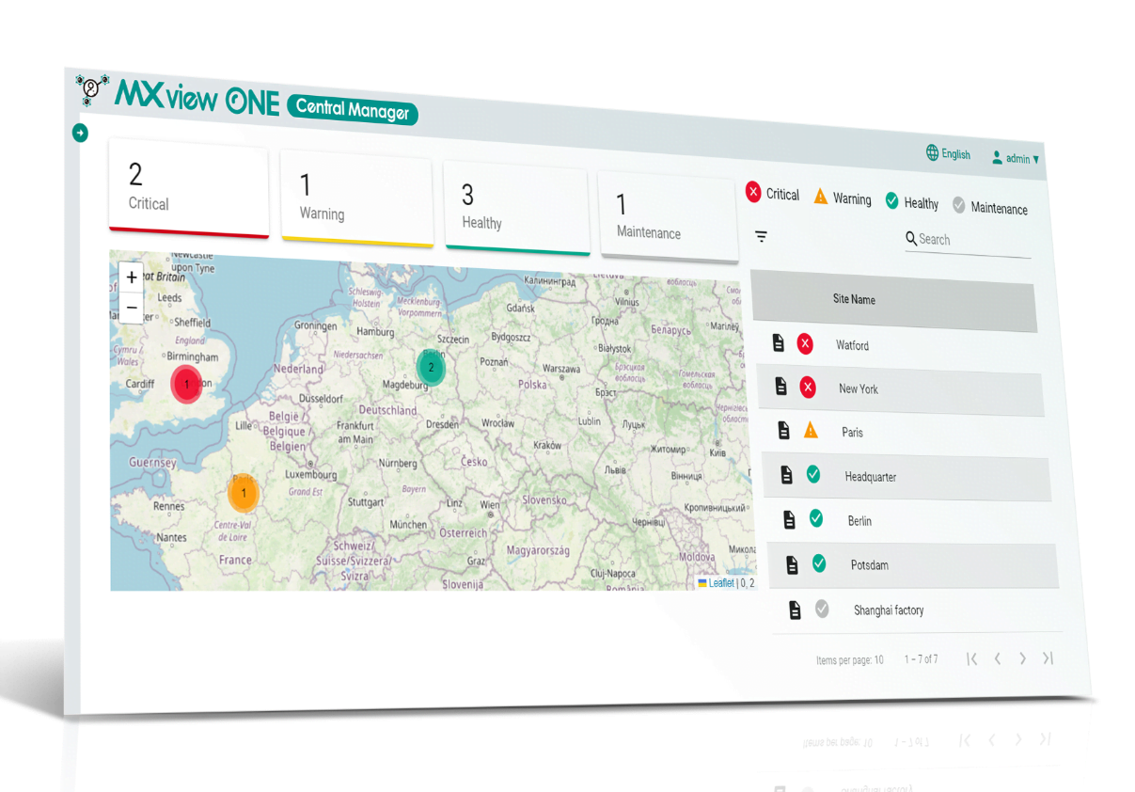Click maintenance status icon for Shanghai factory
The image size is (1135, 792).
point(822,609)
